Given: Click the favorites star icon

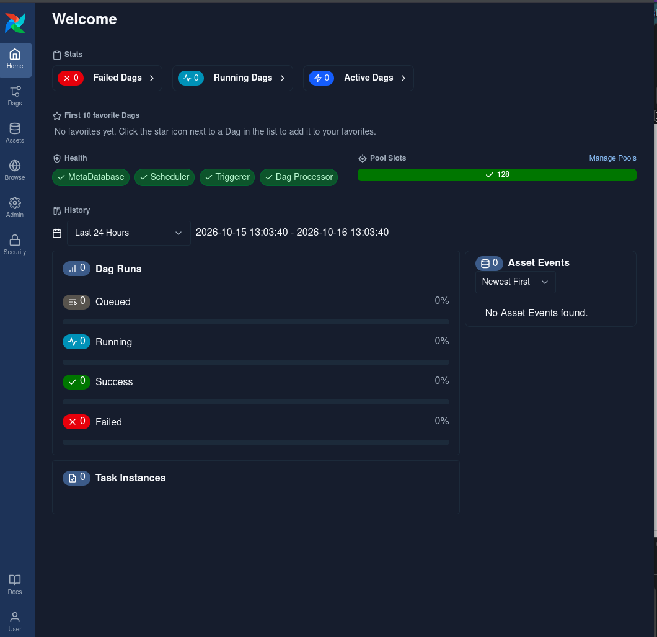Looking at the screenshot, I should [x=57, y=116].
